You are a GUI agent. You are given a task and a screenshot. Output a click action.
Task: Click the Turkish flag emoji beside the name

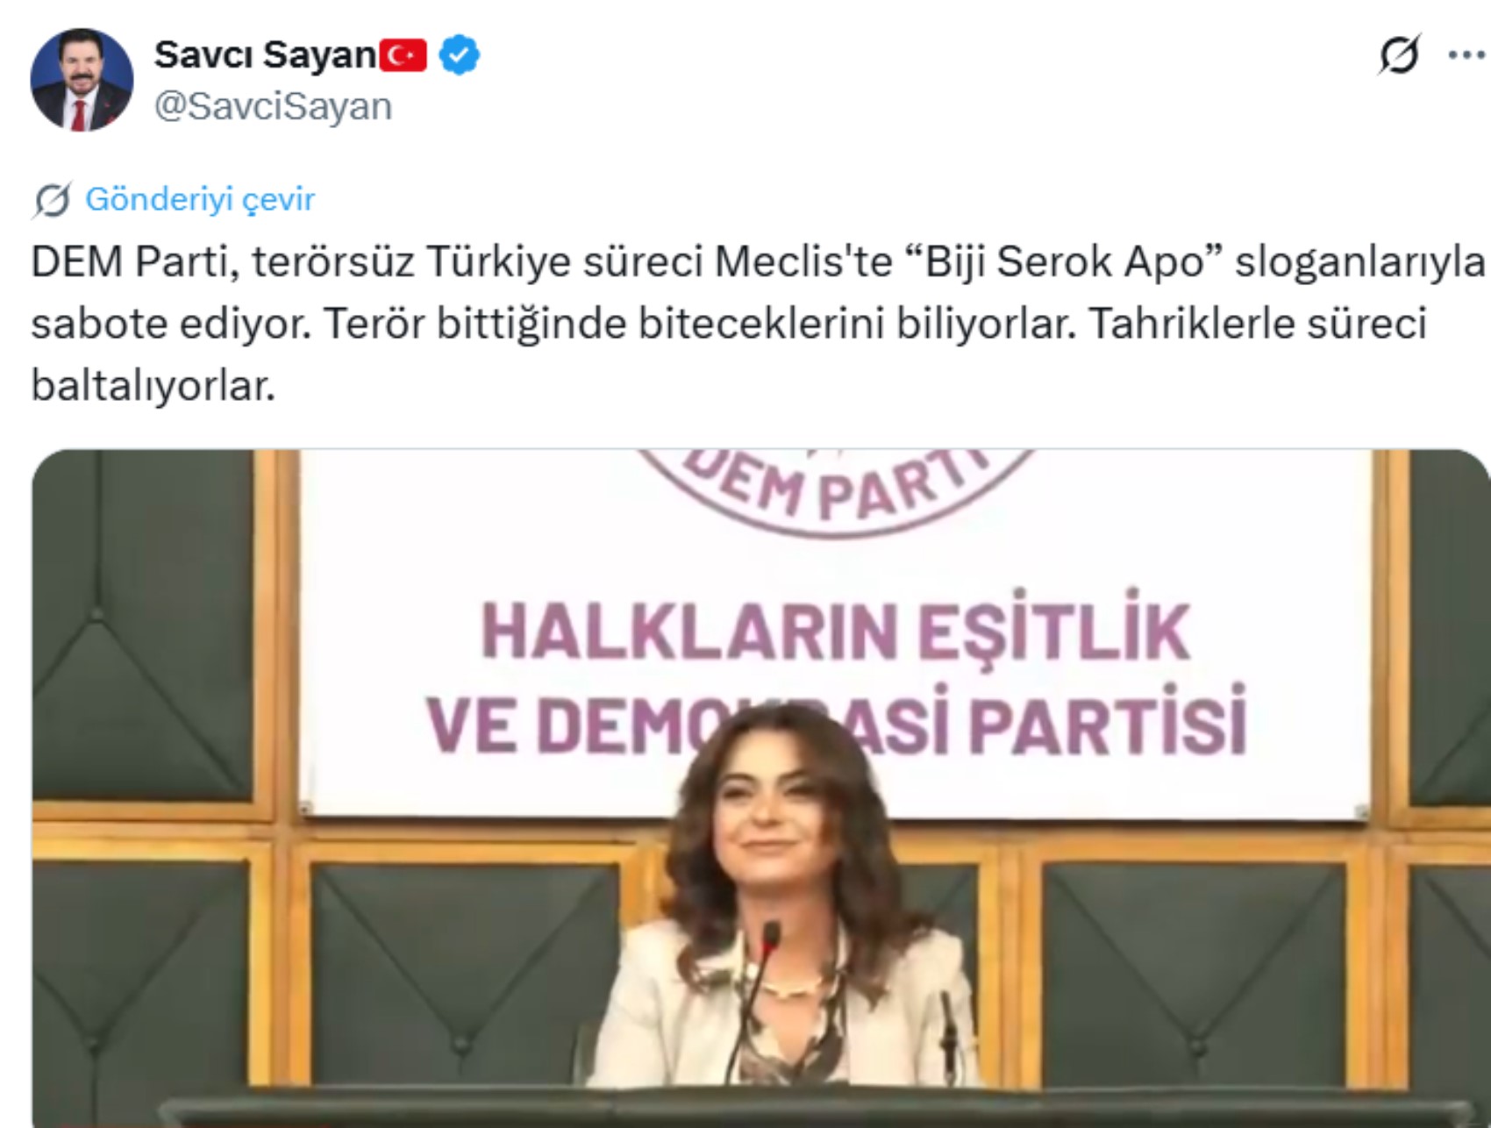[403, 56]
